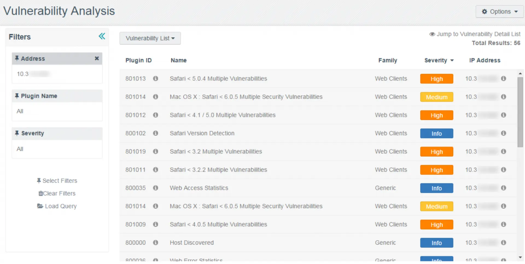Click the scroll down arrow of results list
The height and width of the screenshot is (264, 525).
click(x=520, y=257)
